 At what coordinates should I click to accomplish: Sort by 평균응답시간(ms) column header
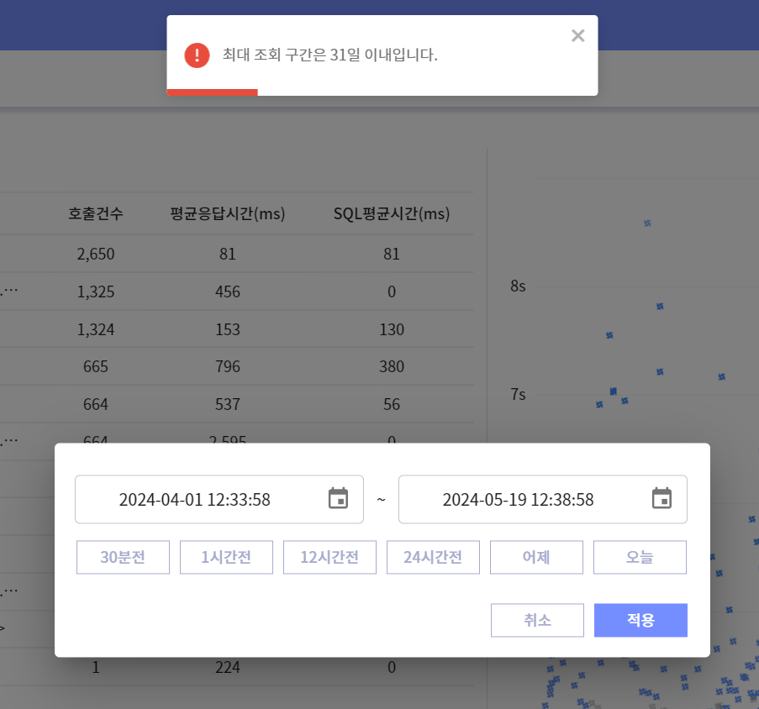click(228, 214)
